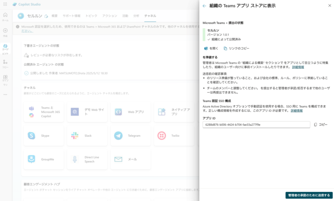The image size is (334, 201).
Task: Open the Create (作成) sidebar icon
Action: (5, 32)
